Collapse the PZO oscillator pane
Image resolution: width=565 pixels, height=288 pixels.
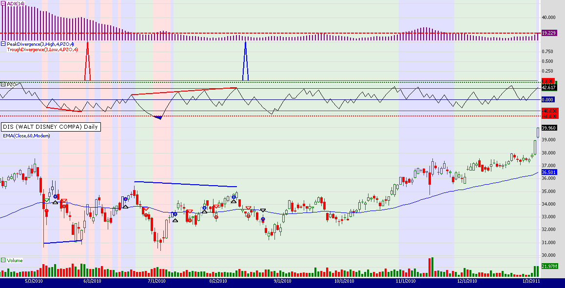pyautogui.click(x=3, y=84)
